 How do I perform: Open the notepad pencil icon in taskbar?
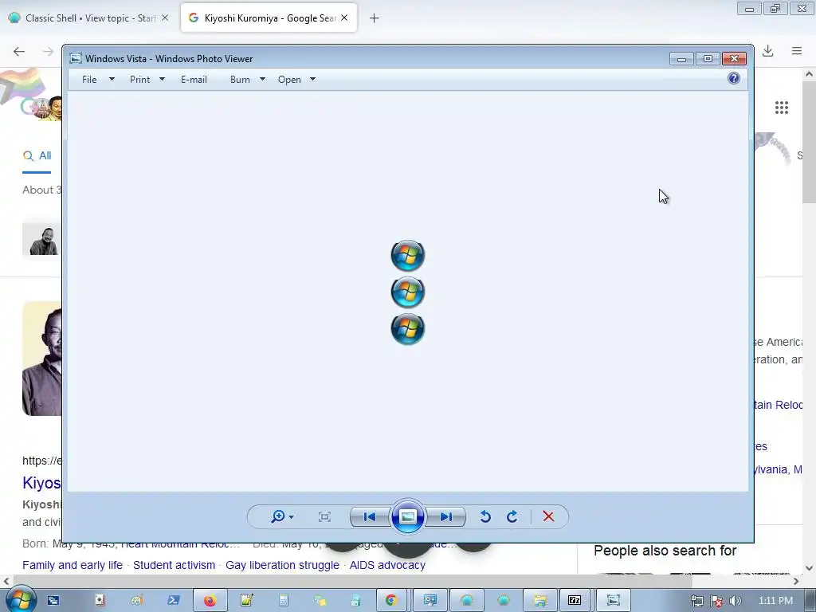pyautogui.click(x=247, y=601)
